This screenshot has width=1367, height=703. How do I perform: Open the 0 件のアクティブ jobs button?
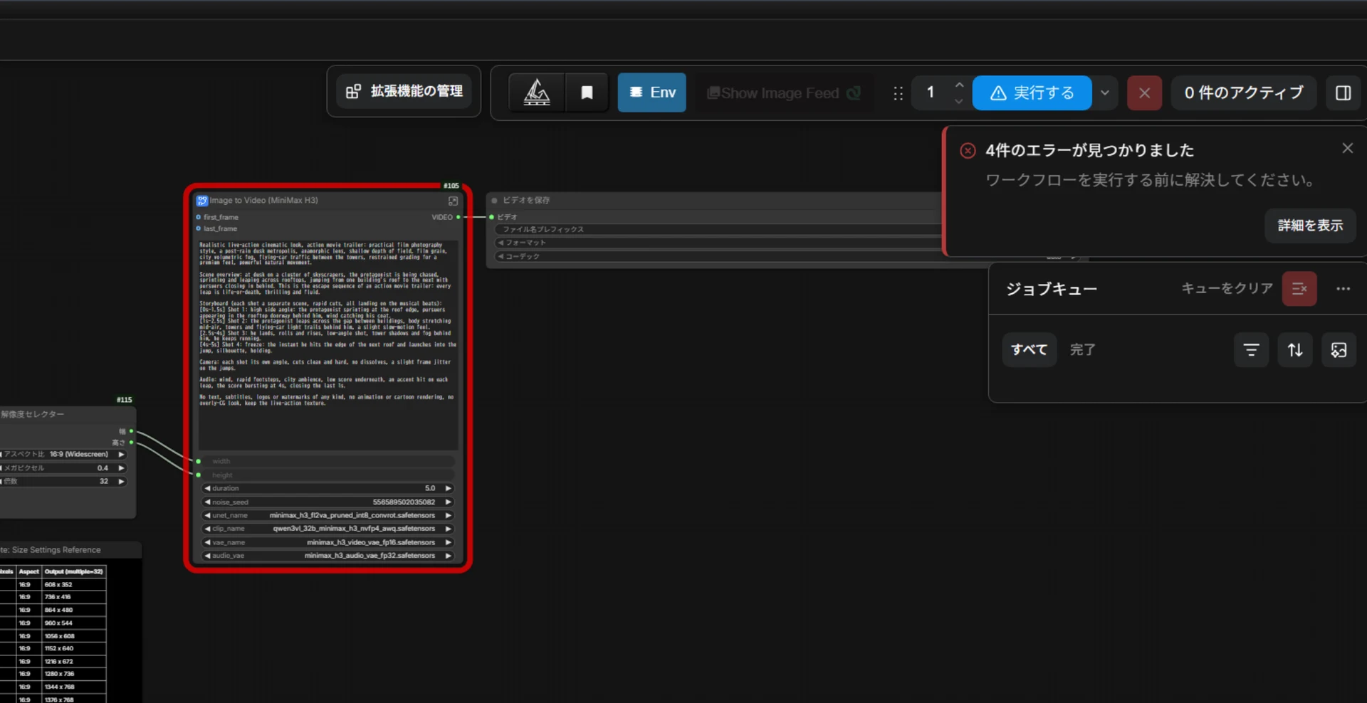tap(1244, 92)
